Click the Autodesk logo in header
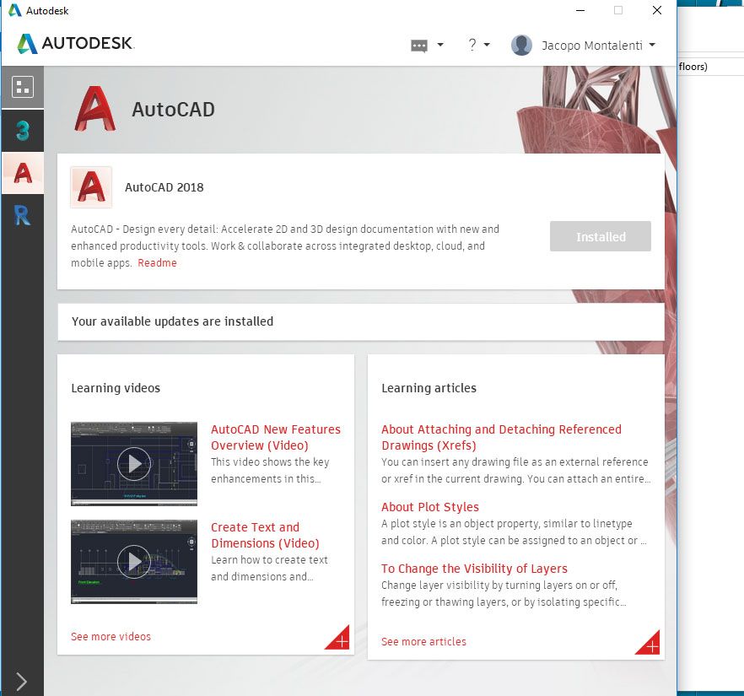The image size is (744, 696). pos(76,43)
